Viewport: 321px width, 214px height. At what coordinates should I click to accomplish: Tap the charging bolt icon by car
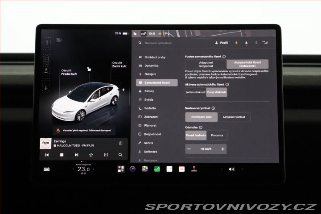[x=123, y=90]
